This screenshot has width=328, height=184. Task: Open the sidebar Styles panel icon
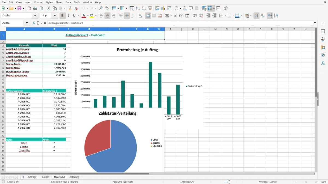tap(323, 40)
